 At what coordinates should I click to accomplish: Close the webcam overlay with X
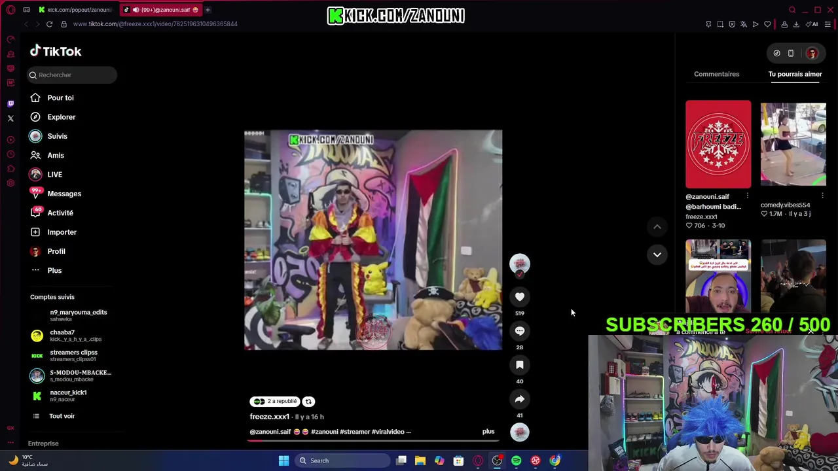pyautogui.click(x=811, y=332)
